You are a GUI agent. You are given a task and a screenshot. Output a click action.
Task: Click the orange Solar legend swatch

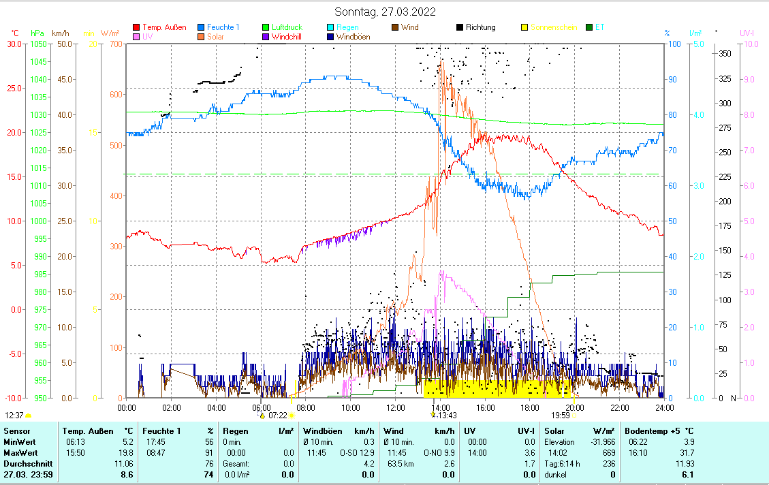click(x=201, y=37)
